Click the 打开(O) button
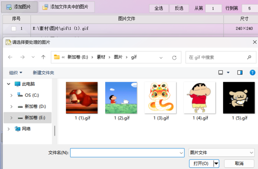Image resolution: width=258 pixels, height=169 pixels. (x=201, y=163)
